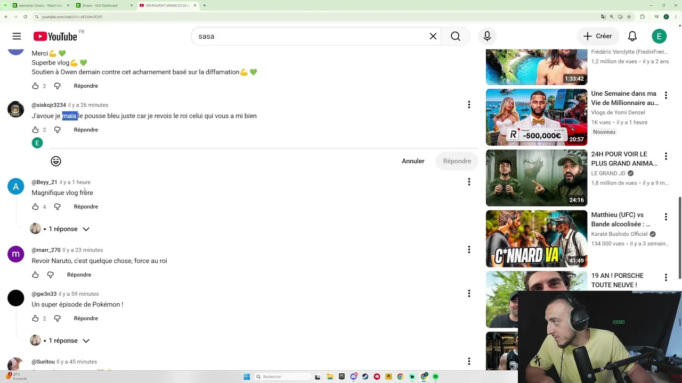
Task: Close the "Stream - Kick Dashboard" tab
Action: click(x=131, y=5)
